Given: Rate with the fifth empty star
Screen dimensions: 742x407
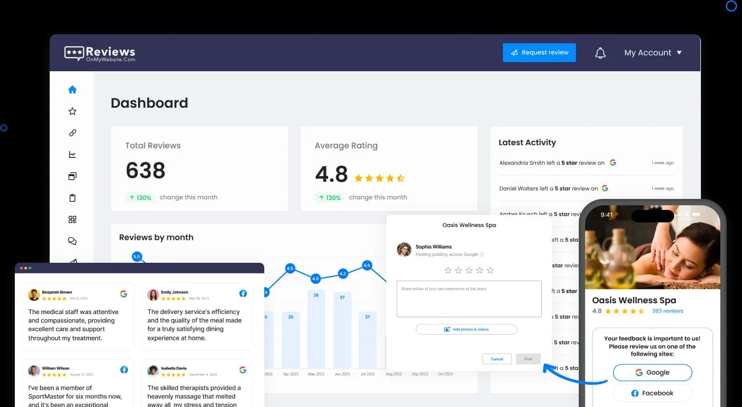Looking at the screenshot, I should (490, 270).
